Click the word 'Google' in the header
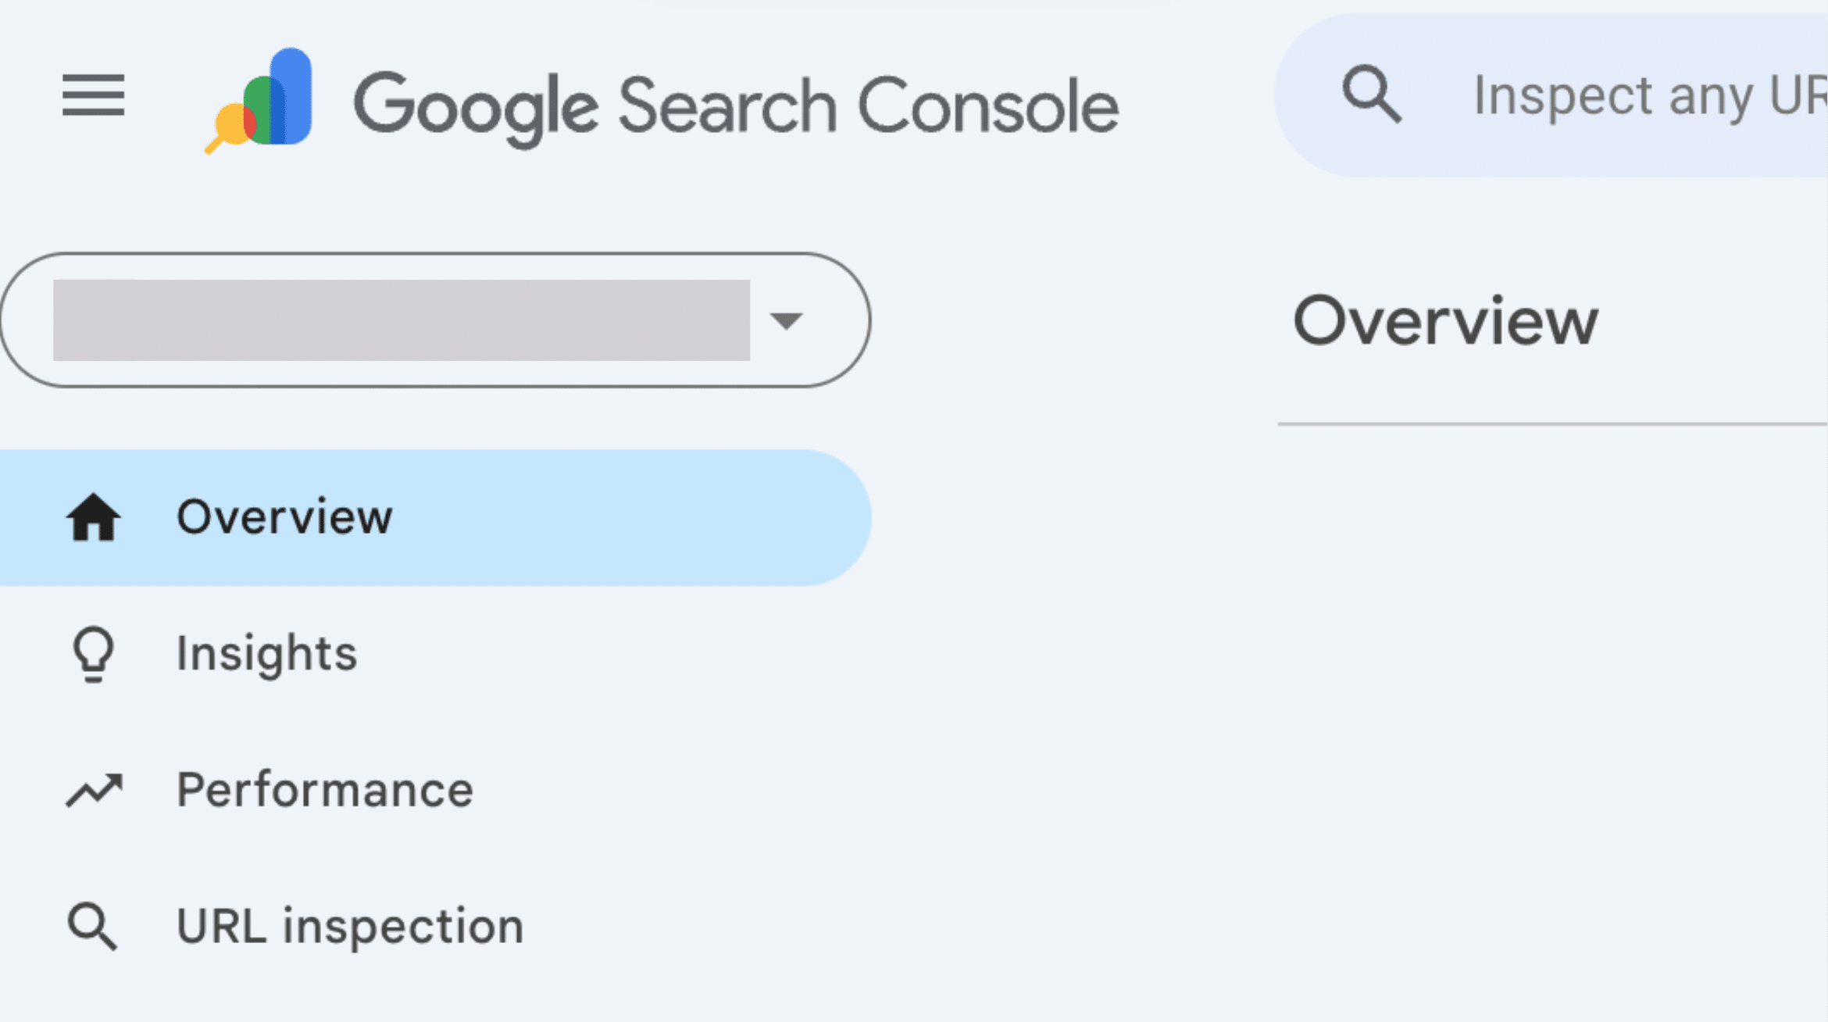Image resolution: width=1828 pixels, height=1022 pixels. click(477, 107)
